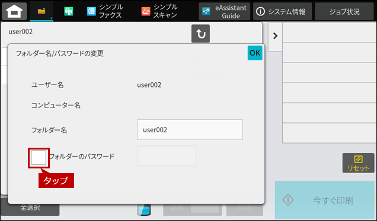Image resolution: width=377 pixels, height=221 pixels.
Task: Select the ユーザー名 label text
Action: [47, 85]
